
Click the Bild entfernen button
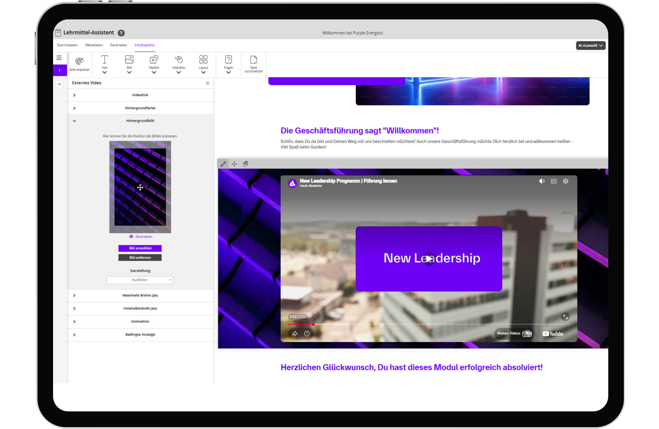(x=140, y=258)
